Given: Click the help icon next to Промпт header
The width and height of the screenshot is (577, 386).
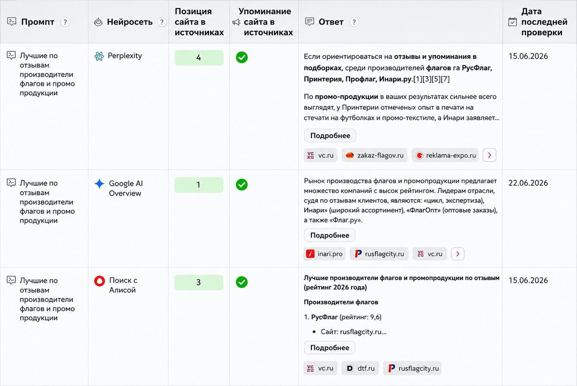Looking at the screenshot, I should pos(65,22).
